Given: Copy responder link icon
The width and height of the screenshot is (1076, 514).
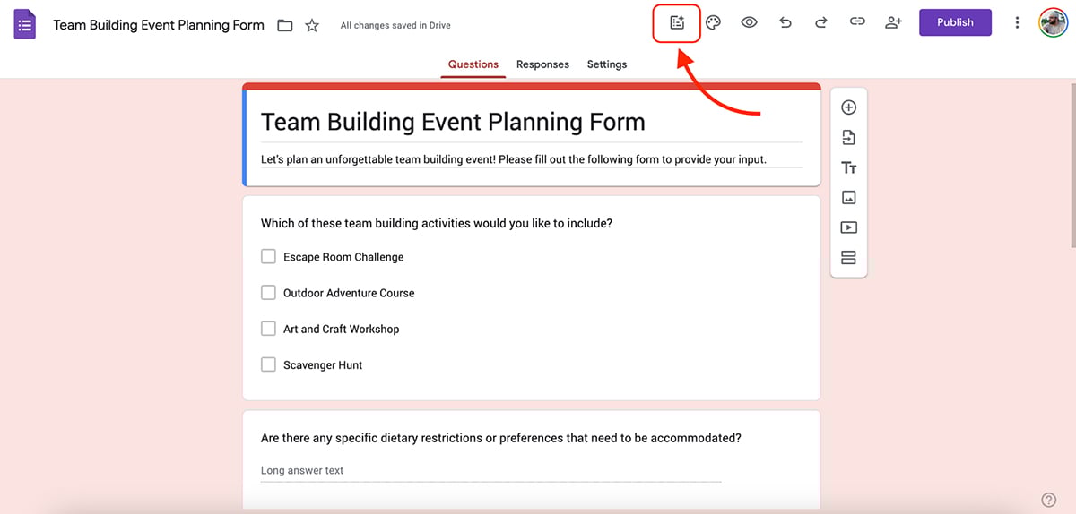Looking at the screenshot, I should (x=857, y=23).
